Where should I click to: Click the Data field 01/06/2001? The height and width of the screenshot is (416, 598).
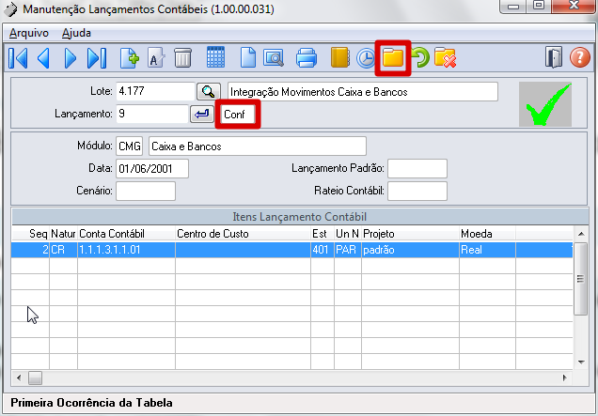152,168
